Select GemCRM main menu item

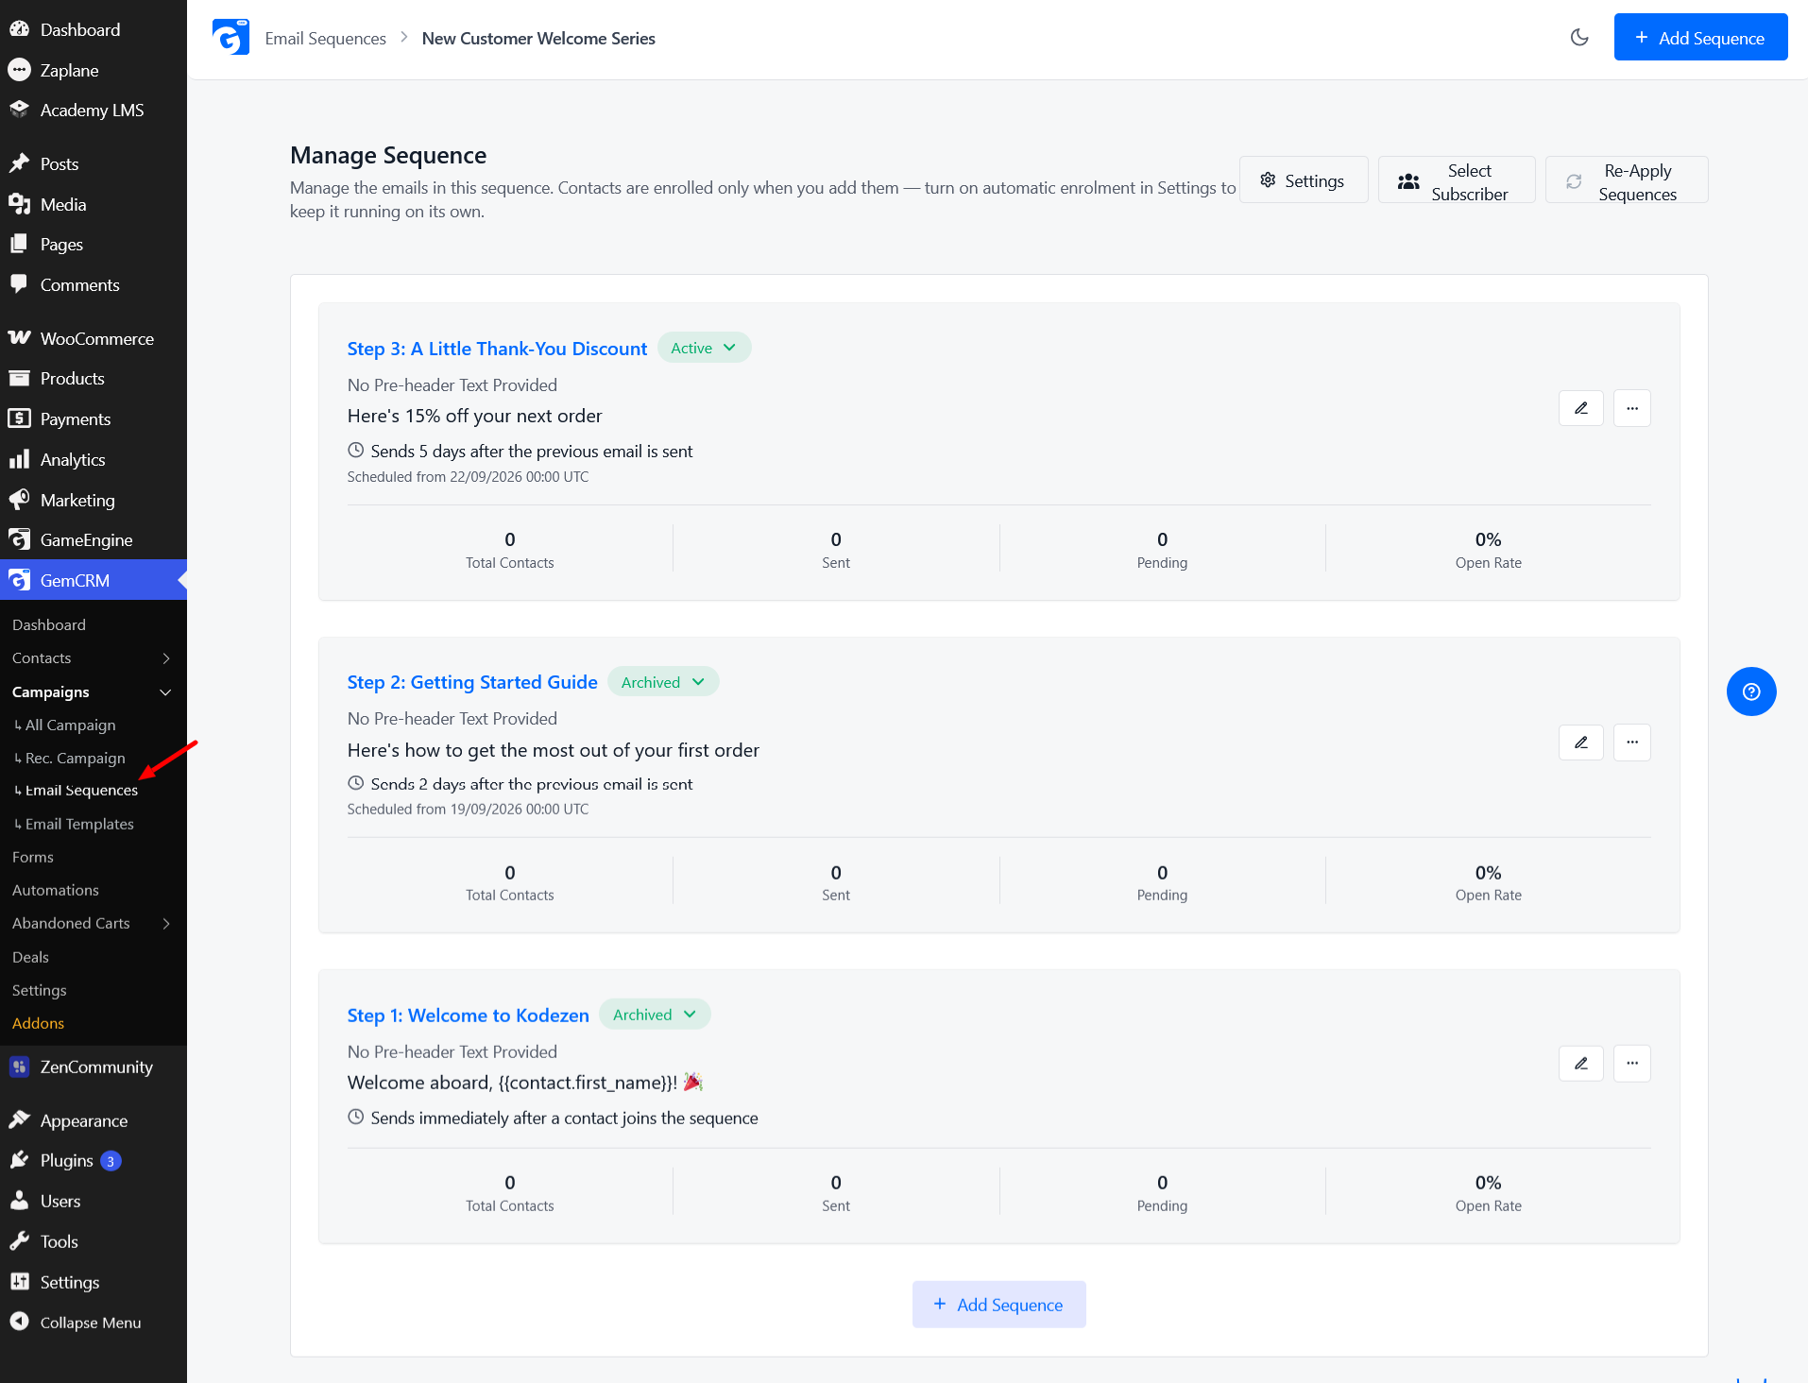tap(94, 580)
